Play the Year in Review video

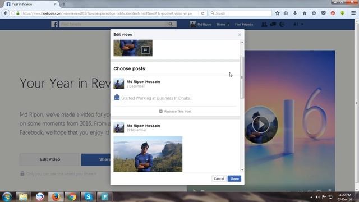261,125
